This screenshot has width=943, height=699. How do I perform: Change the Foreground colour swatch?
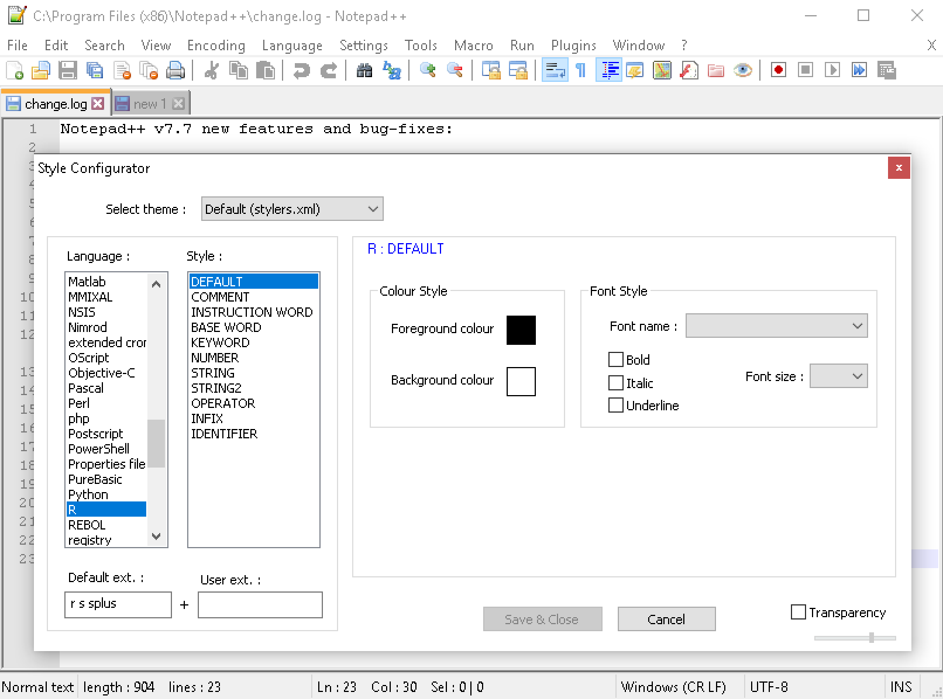click(520, 330)
